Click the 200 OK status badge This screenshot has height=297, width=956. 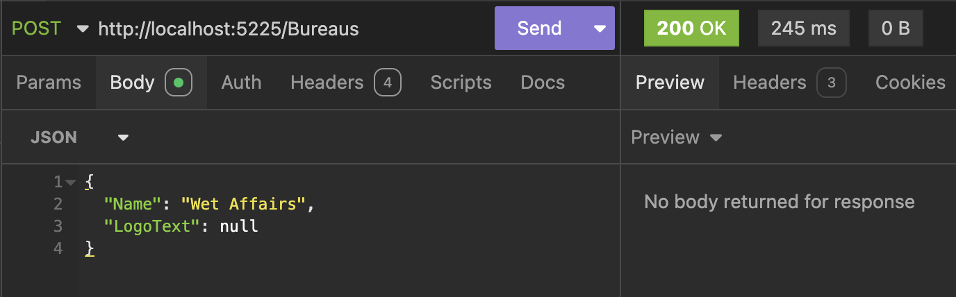[691, 28]
